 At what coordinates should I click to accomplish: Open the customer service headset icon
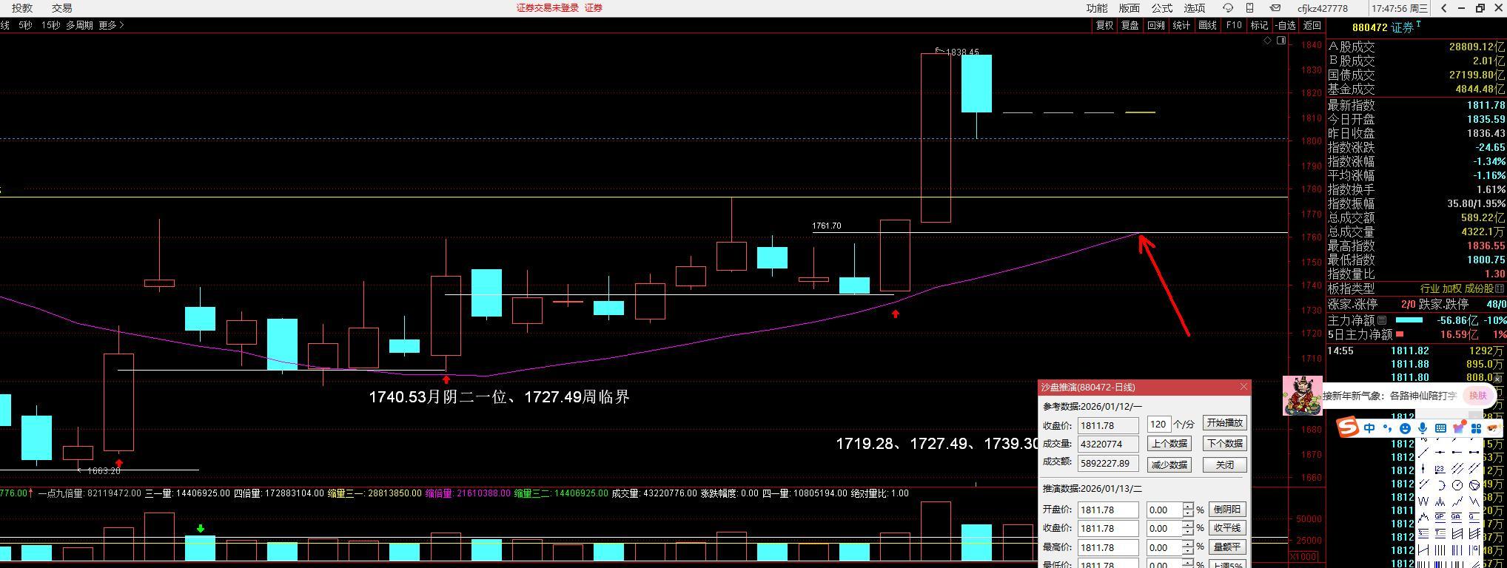pyautogui.click(x=1228, y=8)
